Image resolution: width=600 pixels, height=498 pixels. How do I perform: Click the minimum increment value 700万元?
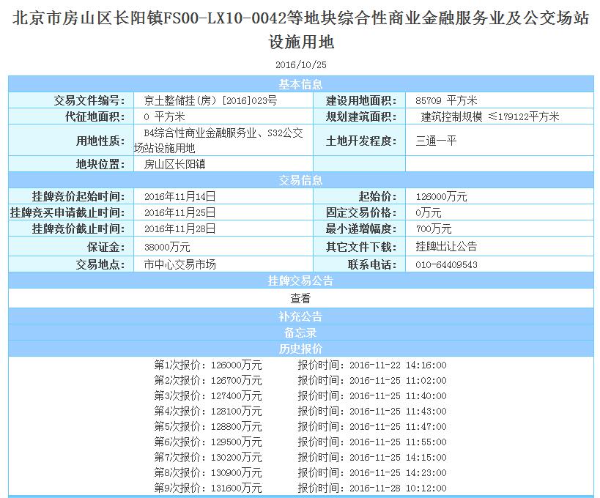(x=433, y=230)
